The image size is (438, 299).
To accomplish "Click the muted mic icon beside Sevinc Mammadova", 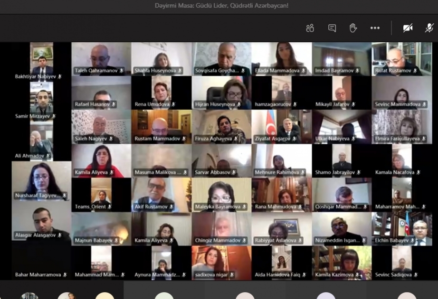I will (424, 104).
